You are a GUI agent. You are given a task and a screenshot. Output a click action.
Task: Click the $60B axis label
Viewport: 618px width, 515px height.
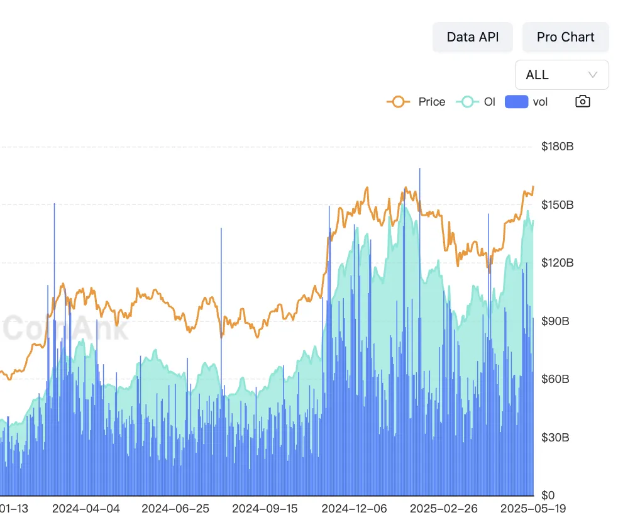[x=555, y=379]
